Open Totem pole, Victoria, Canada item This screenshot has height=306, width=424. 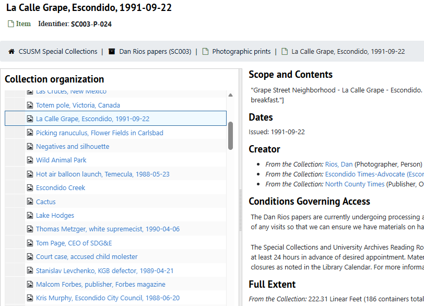[78, 105]
